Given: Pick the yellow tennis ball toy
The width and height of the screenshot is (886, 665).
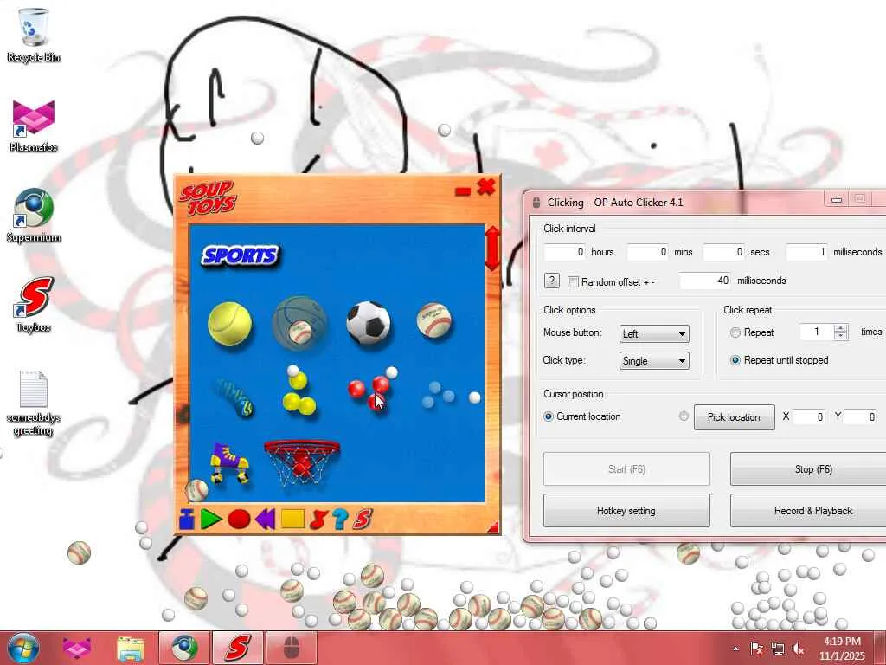Looking at the screenshot, I should coord(229,324).
